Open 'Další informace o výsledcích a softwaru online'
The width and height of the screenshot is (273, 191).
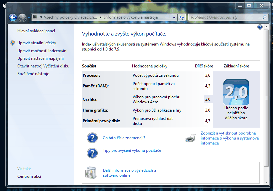[x=129, y=173]
